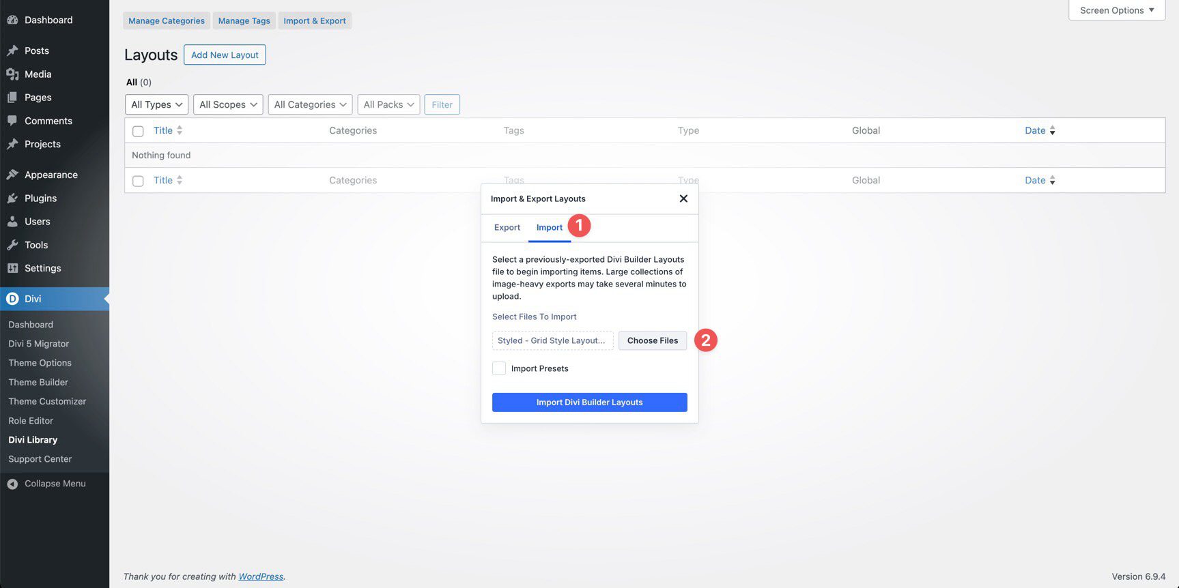Click footer Date sort arrows
Screen dimensions: 1179x588
(x=1052, y=180)
